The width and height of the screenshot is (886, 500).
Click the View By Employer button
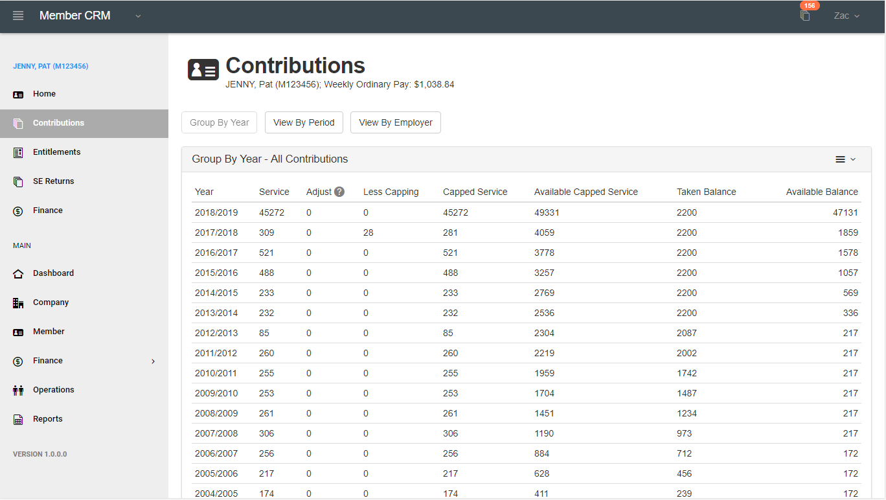click(x=396, y=122)
